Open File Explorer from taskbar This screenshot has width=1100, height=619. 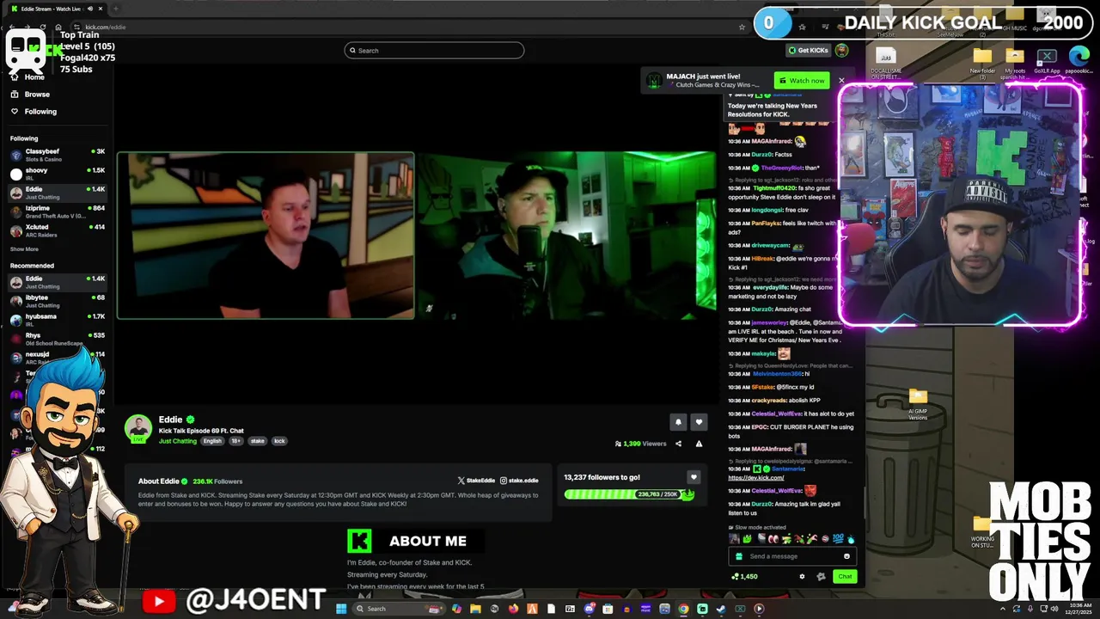point(475,609)
